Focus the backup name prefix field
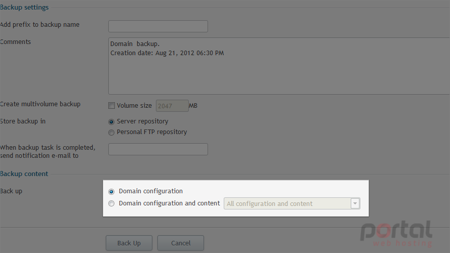Screen dimensions: 450x253 [158, 26]
